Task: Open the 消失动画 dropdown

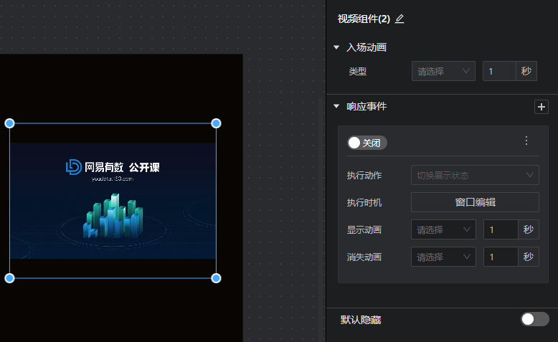Action: coord(443,257)
